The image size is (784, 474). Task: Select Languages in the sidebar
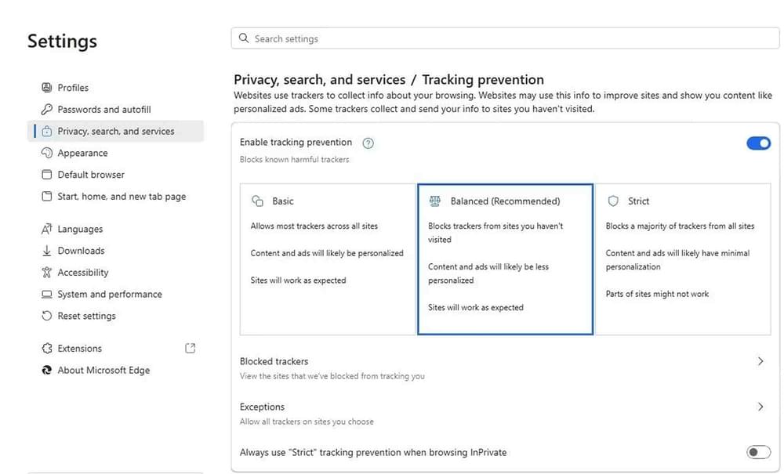point(80,229)
